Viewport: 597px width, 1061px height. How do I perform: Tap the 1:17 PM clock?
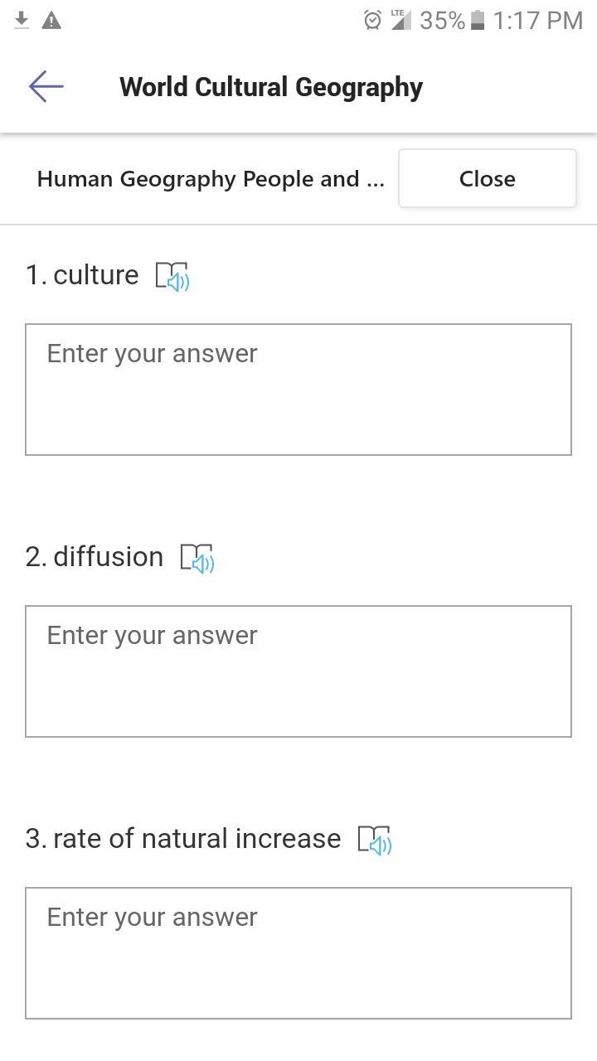click(538, 20)
